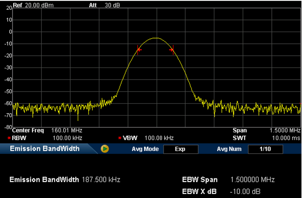Click the yellow play icon beside Emission BandWidth
This screenshot has height=198, width=302.
click(x=105, y=149)
